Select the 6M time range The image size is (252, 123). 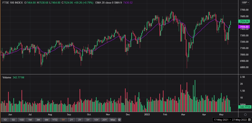47,120
